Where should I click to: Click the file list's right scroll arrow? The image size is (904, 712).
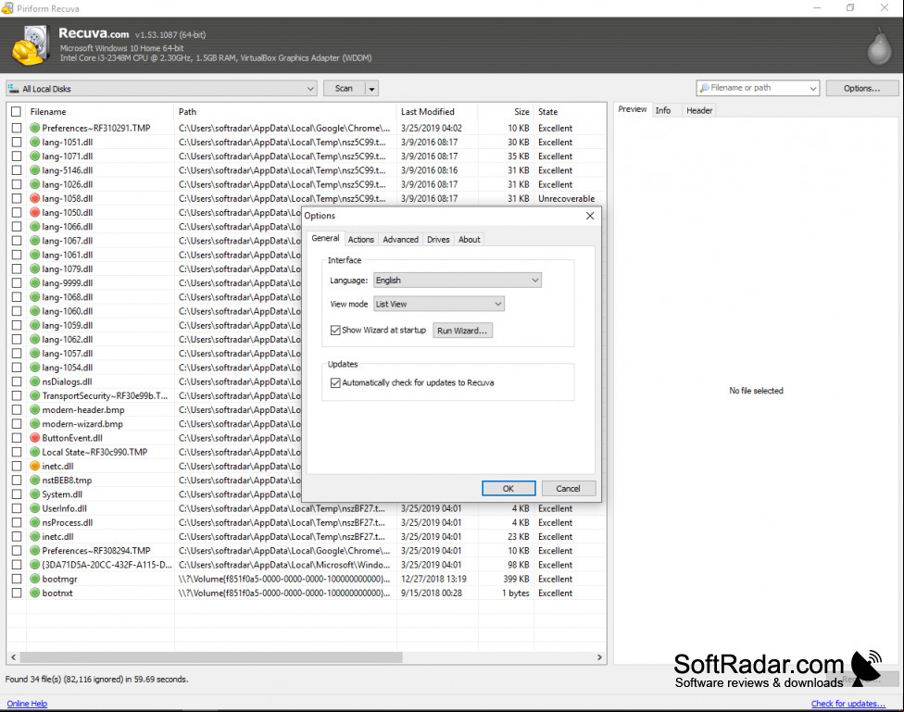[599, 657]
